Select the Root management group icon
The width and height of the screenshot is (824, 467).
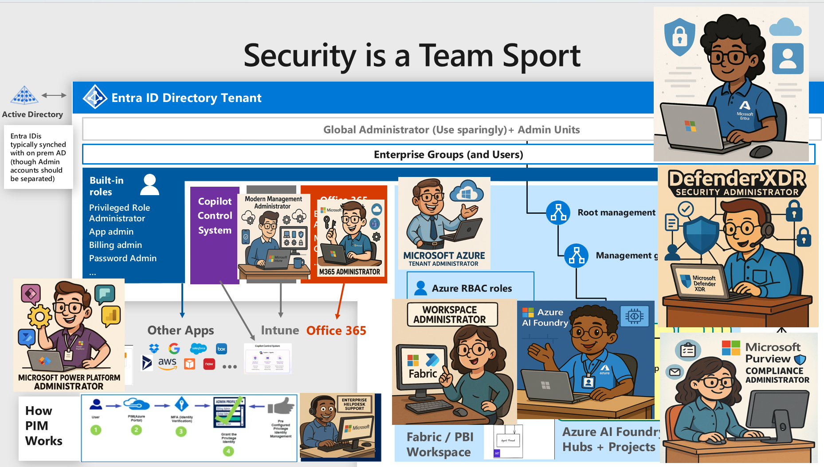pos(558,212)
